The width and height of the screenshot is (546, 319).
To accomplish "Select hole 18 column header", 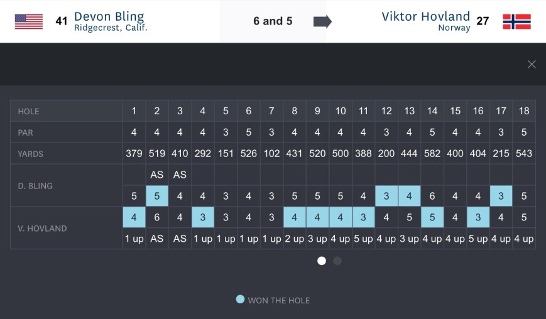I will [524, 111].
